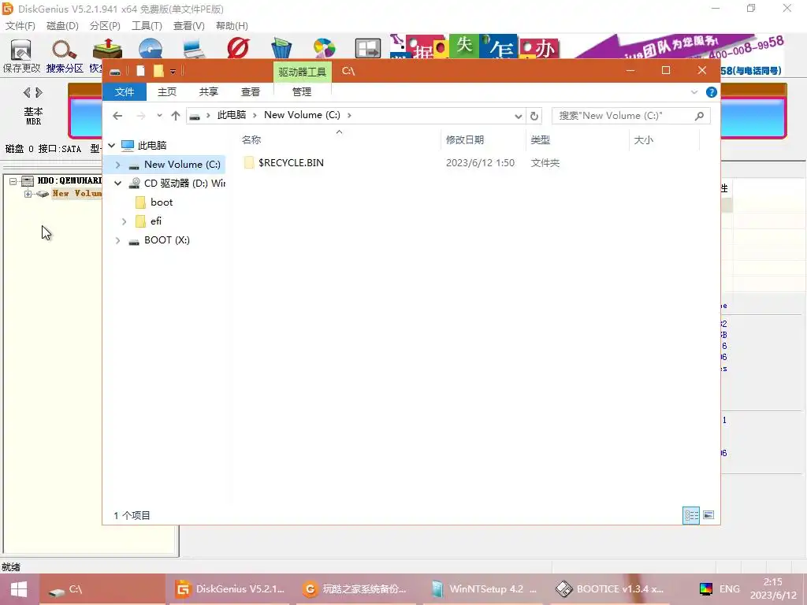The height and width of the screenshot is (605, 807).
Task: Open the 分区(P) menu in DiskGenius
Action: pyautogui.click(x=105, y=26)
